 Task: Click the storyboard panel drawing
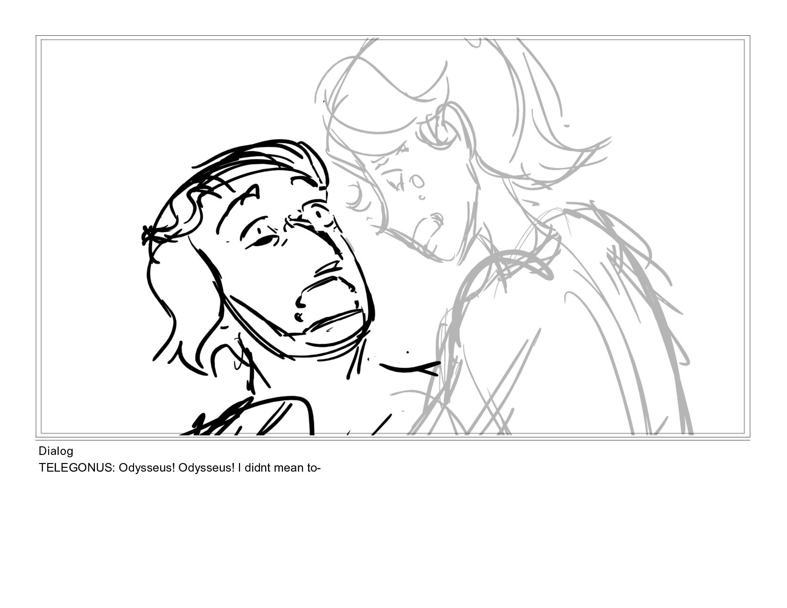coord(393,237)
